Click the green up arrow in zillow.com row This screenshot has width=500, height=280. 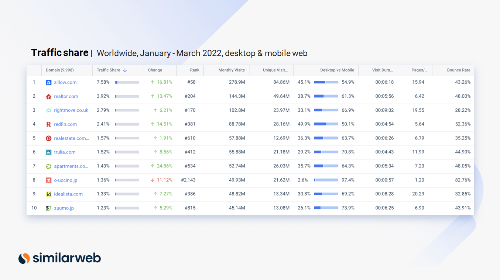(153, 82)
